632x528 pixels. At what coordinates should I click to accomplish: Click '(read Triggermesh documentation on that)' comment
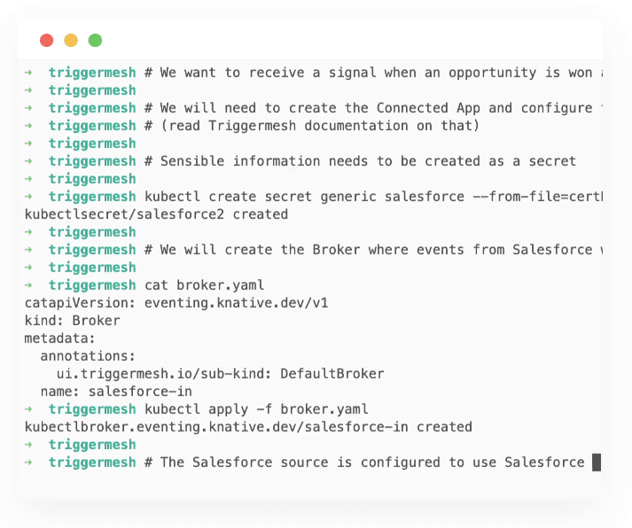point(320,126)
